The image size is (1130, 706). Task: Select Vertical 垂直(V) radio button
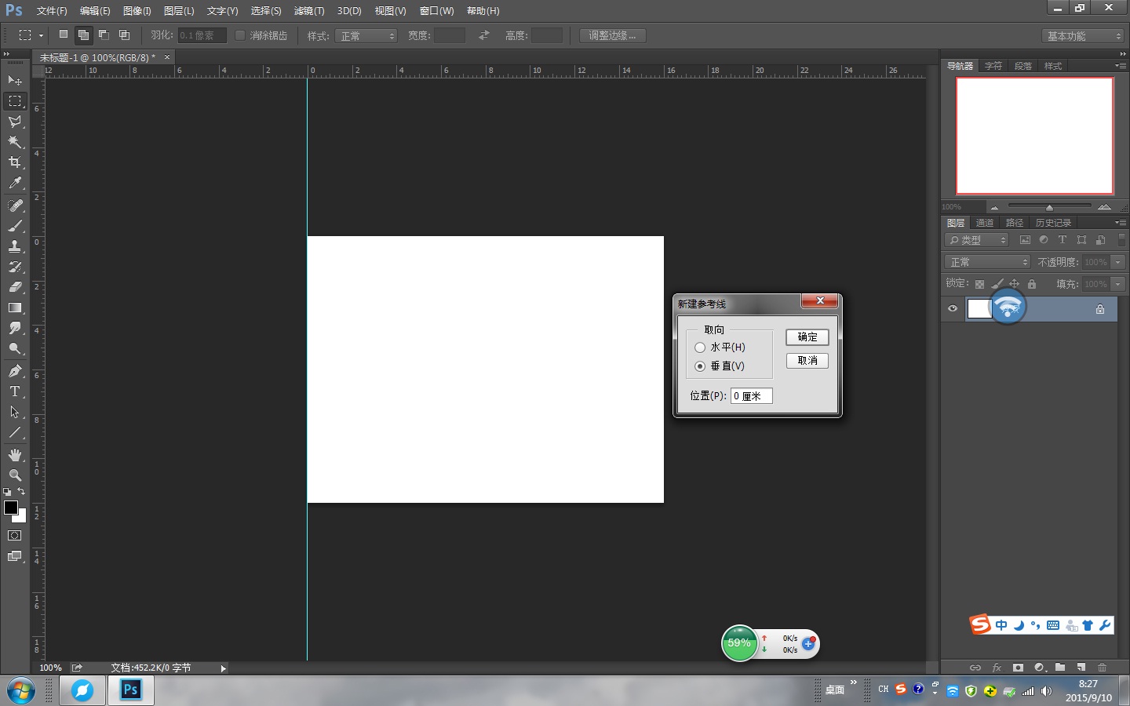click(x=700, y=366)
